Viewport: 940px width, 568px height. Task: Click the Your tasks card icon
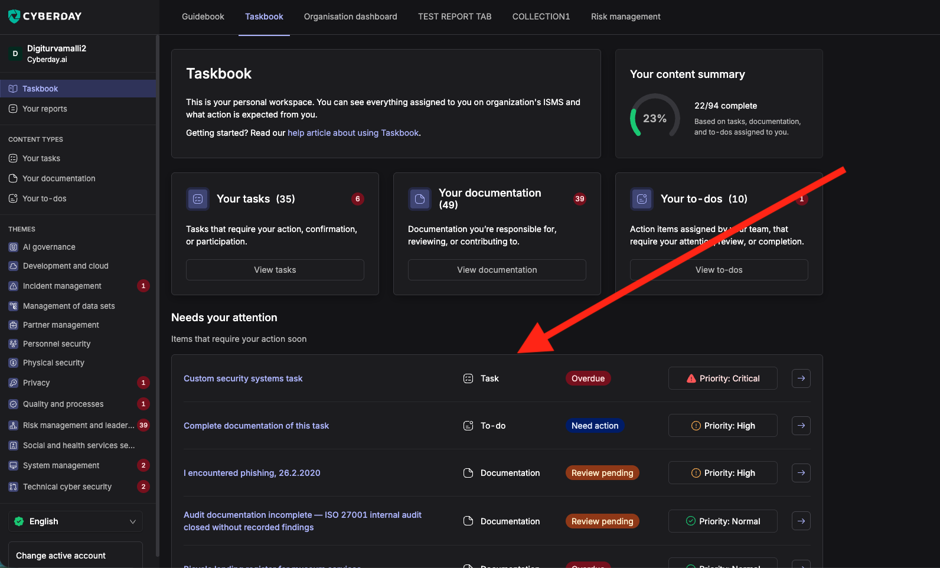pos(198,199)
